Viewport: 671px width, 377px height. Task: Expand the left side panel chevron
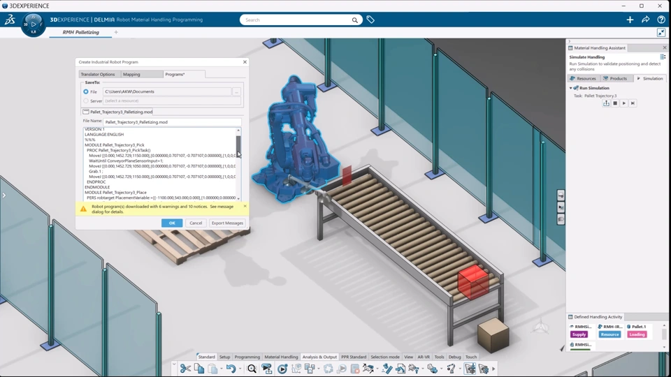point(4,195)
